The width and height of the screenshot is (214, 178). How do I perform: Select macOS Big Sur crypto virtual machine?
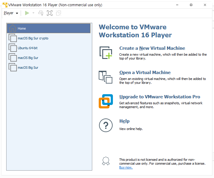(x=48, y=38)
